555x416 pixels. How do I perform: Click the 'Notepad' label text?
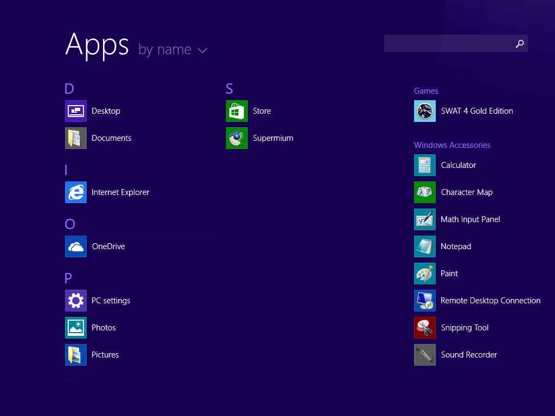(456, 246)
